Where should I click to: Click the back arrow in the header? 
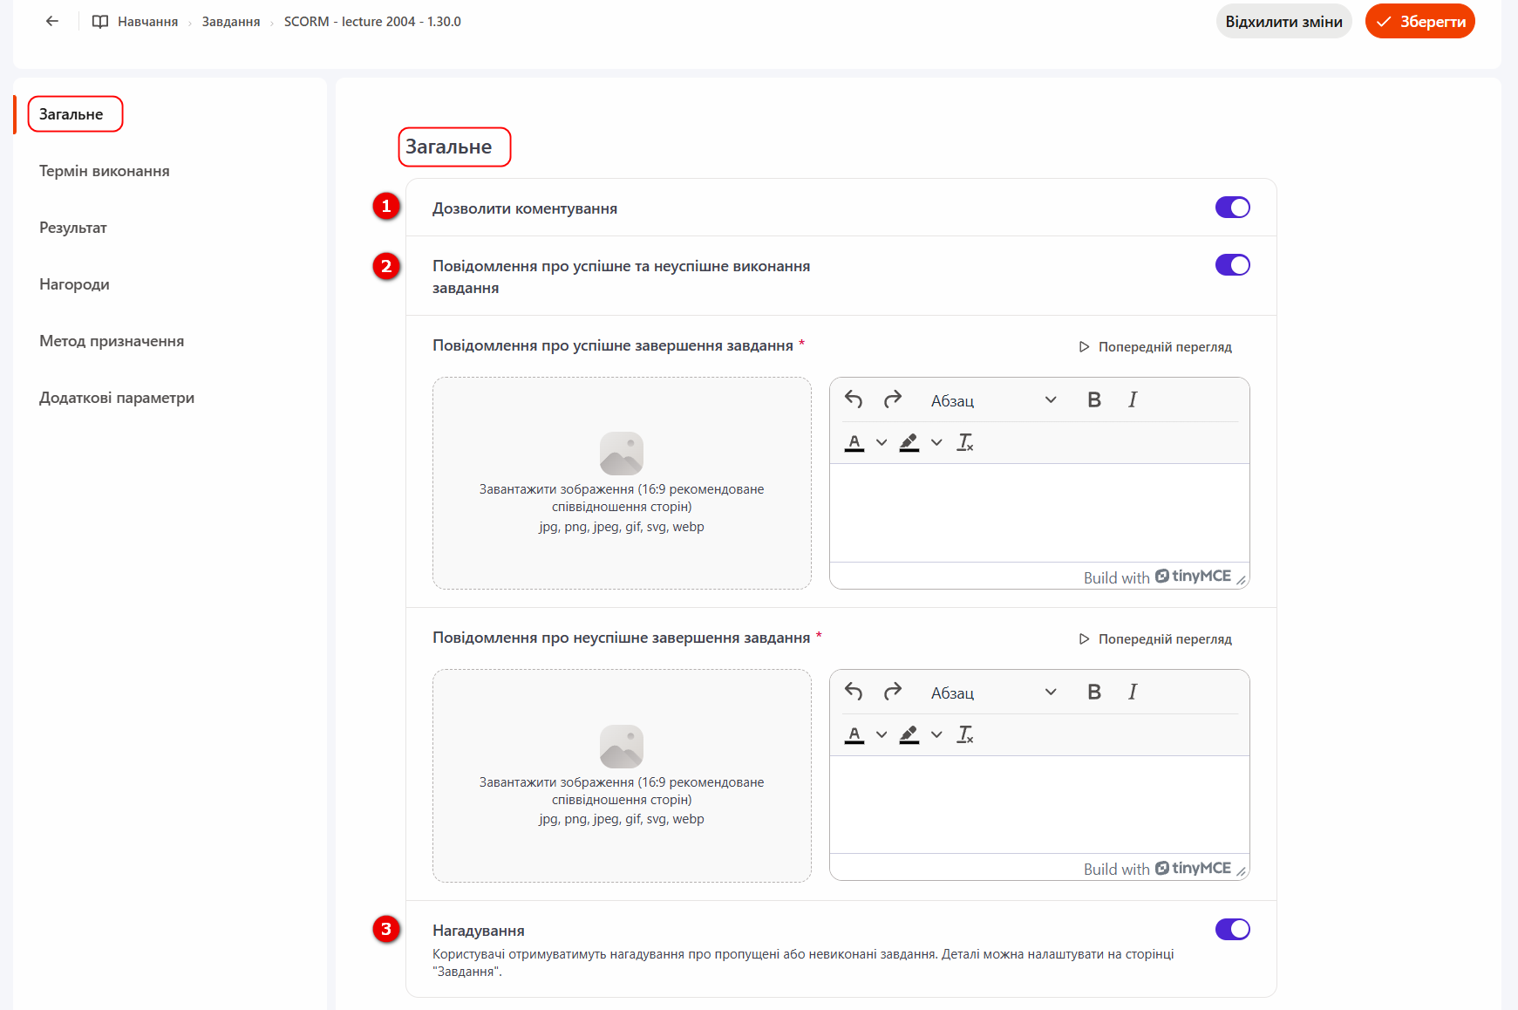click(52, 21)
